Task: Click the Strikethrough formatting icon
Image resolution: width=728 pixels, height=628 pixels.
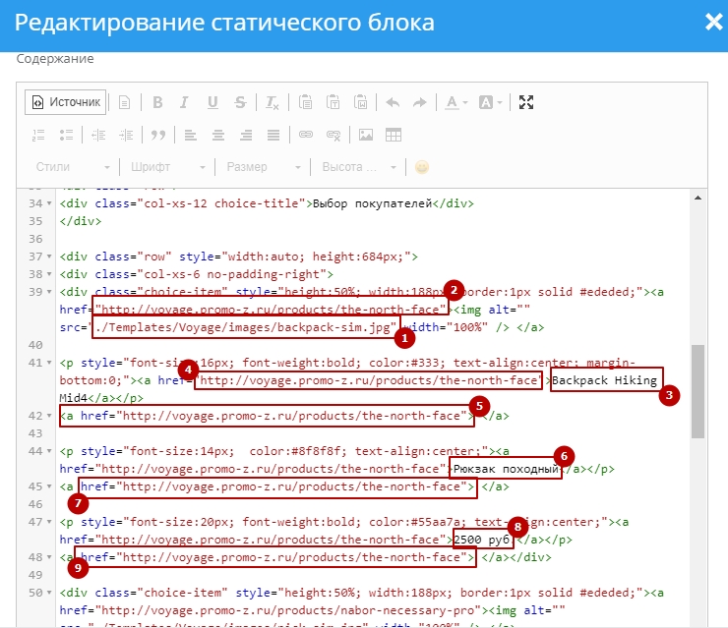Action: click(x=240, y=102)
